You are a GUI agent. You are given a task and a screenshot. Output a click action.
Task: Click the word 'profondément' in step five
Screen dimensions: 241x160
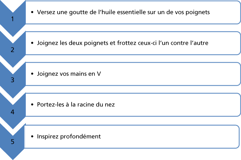81,137
